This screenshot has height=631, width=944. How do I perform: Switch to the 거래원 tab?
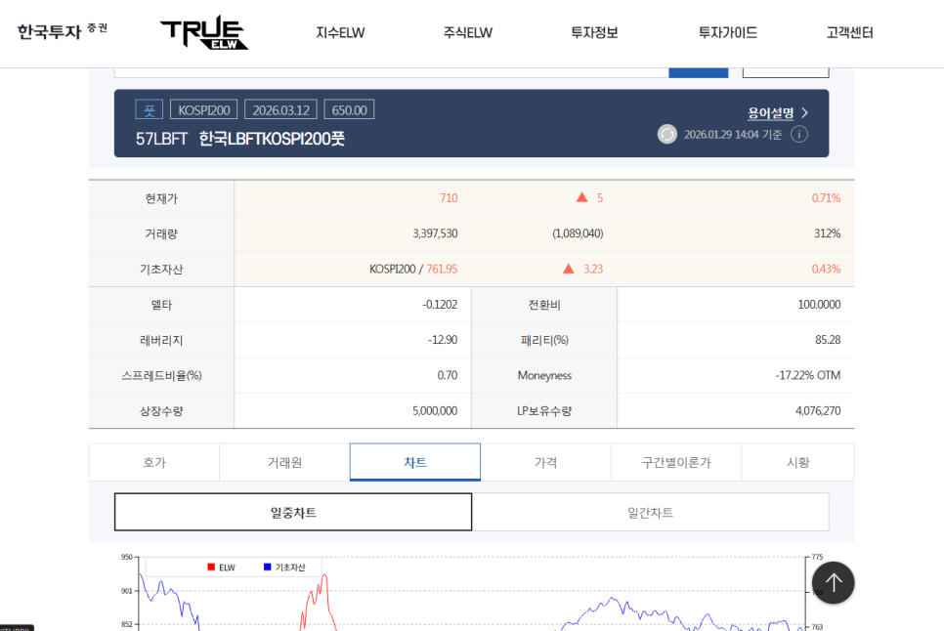point(284,462)
